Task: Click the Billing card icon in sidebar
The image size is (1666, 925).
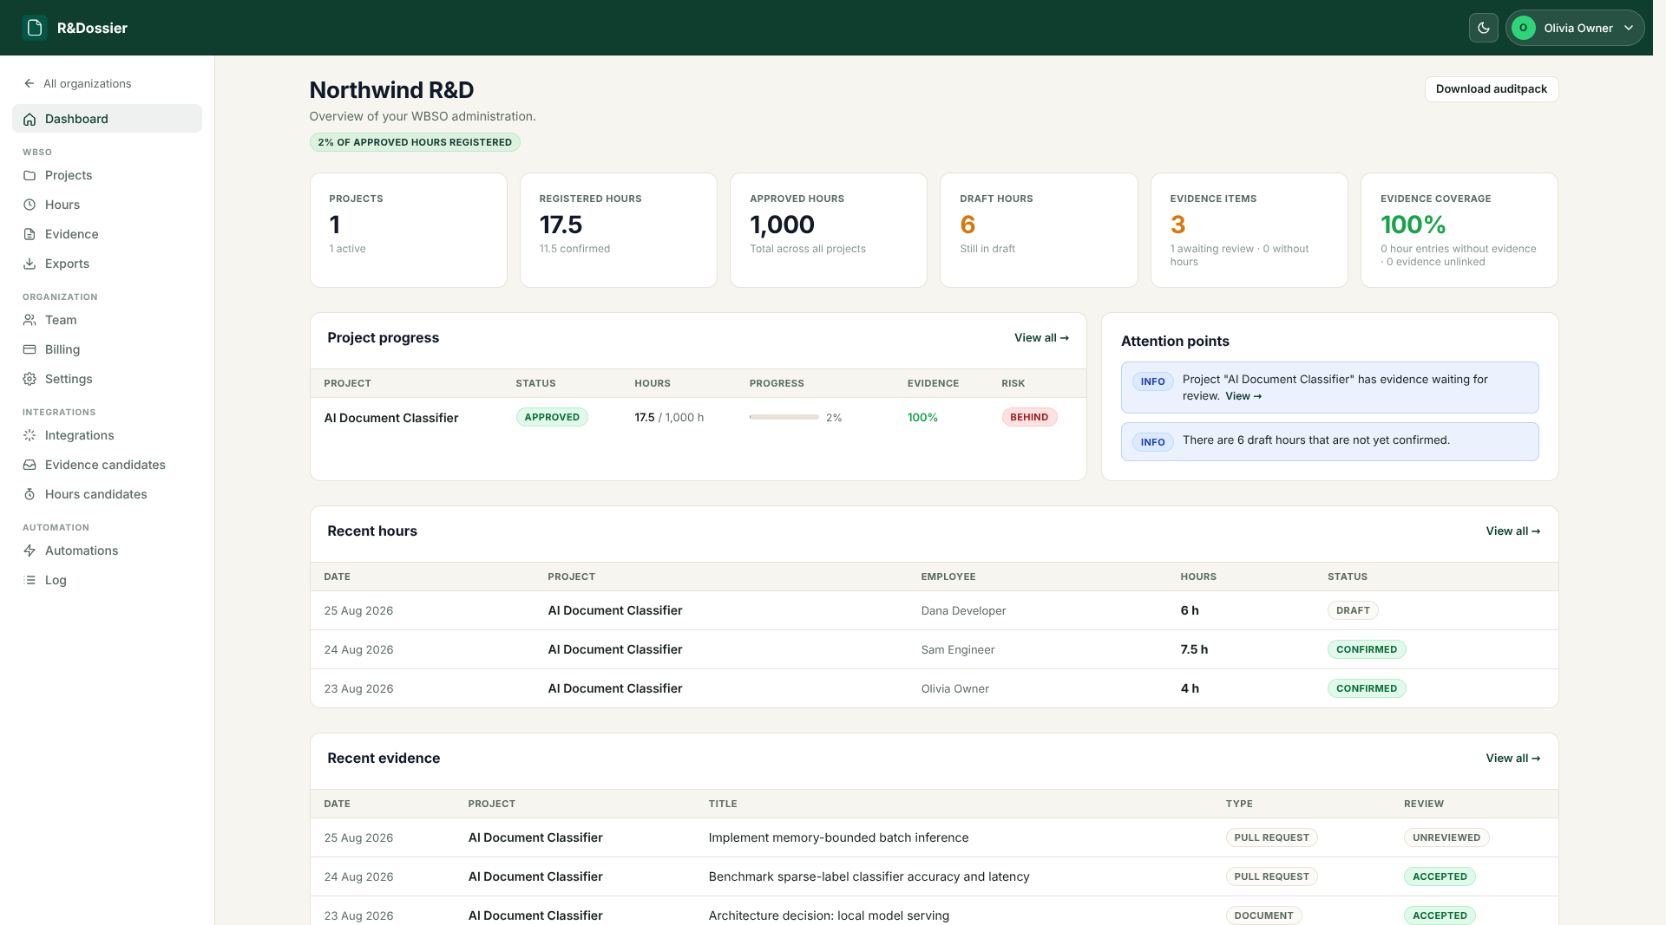Action: tap(30, 349)
